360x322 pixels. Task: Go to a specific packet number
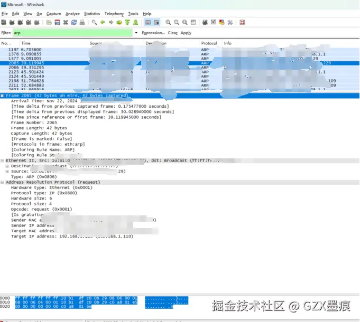(119, 22)
